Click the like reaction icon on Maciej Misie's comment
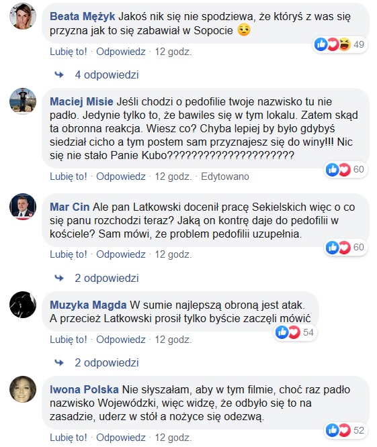The height and width of the screenshot is (447, 377). [333, 170]
